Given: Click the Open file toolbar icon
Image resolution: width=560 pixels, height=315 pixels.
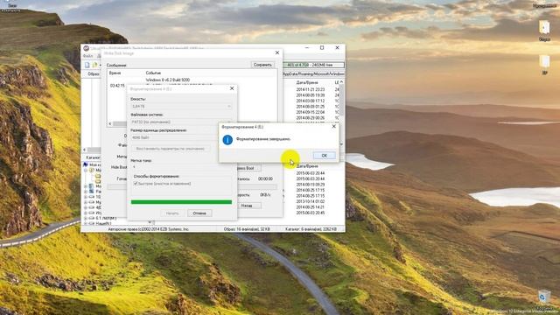Looking at the screenshot, I should (95, 65).
